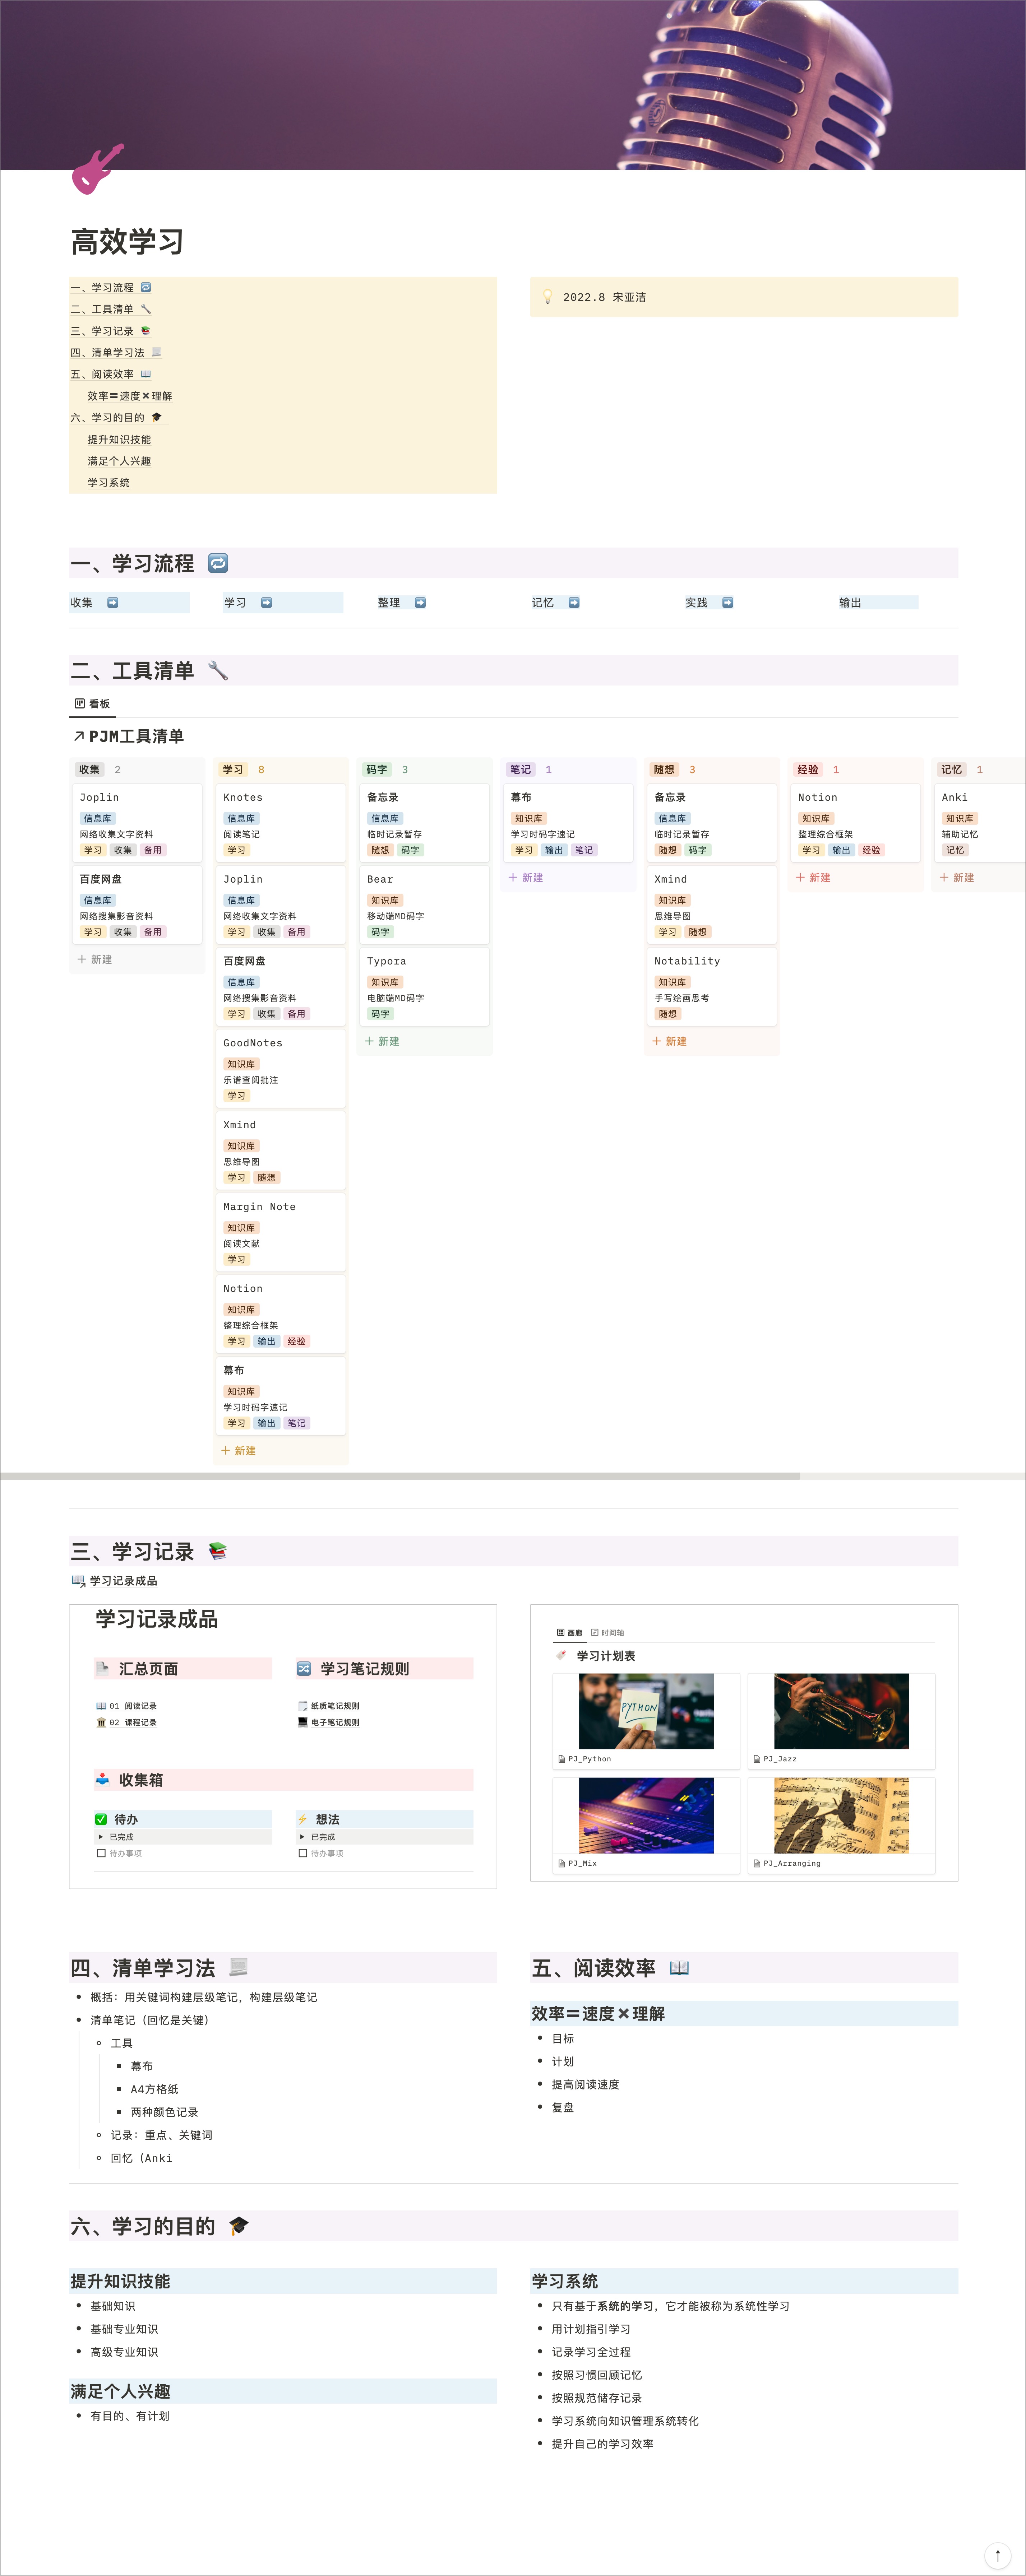1026x2576 pixels.
Task: Open the Bear card in 码字 column
Action: (425, 904)
